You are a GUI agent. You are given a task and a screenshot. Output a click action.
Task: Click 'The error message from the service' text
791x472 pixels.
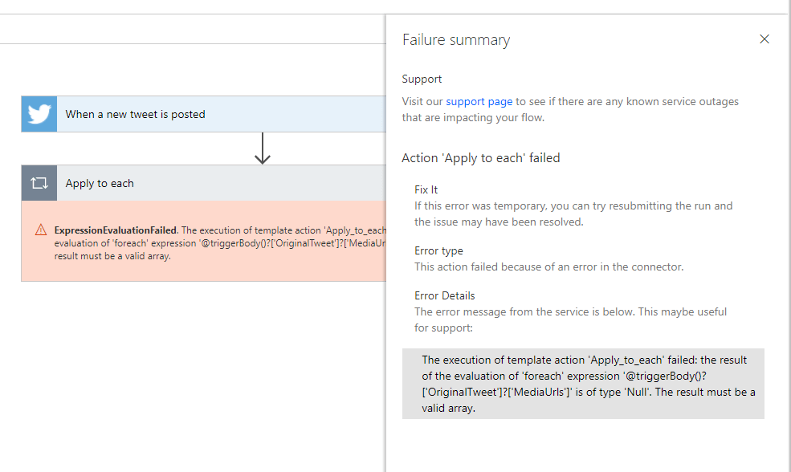tap(570, 319)
